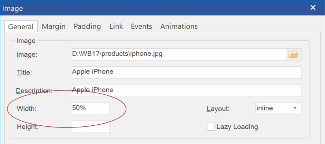The width and height of the screenshot is (325, 144).
Task: Click the image path field with iphone.jpg
Action: pos(178,55)
